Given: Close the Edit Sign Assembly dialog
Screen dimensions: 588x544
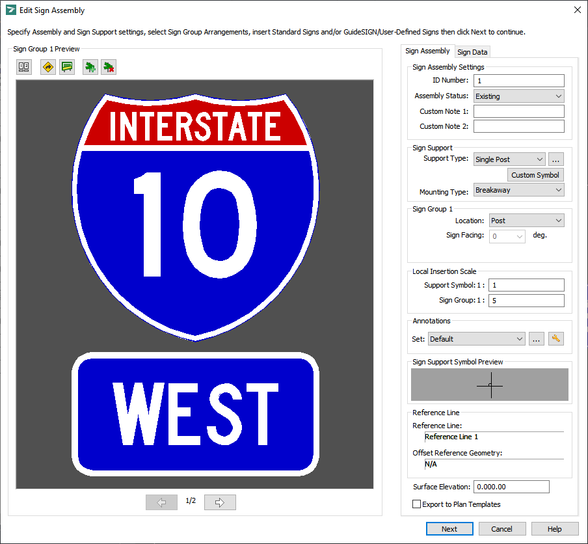Looking at the screenshot, I should click(x=577, y=10).
